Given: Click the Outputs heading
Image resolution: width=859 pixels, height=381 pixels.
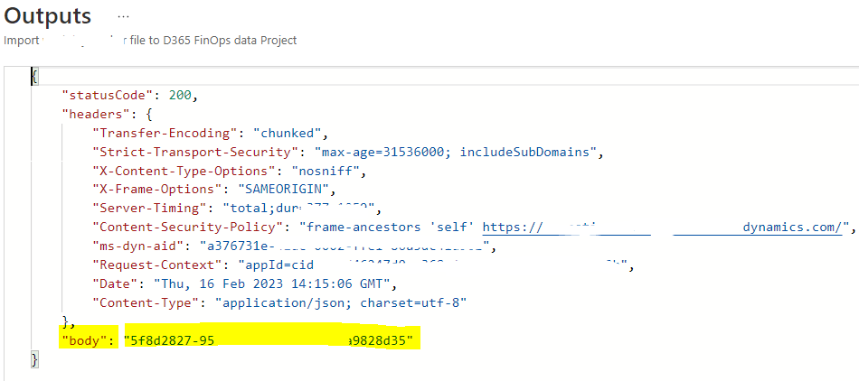Looking at the screenshot, I should [x=48, y=17].
